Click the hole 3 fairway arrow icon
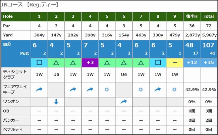Image resolution: width=218 pixels, height=135 pixels. 73,90
